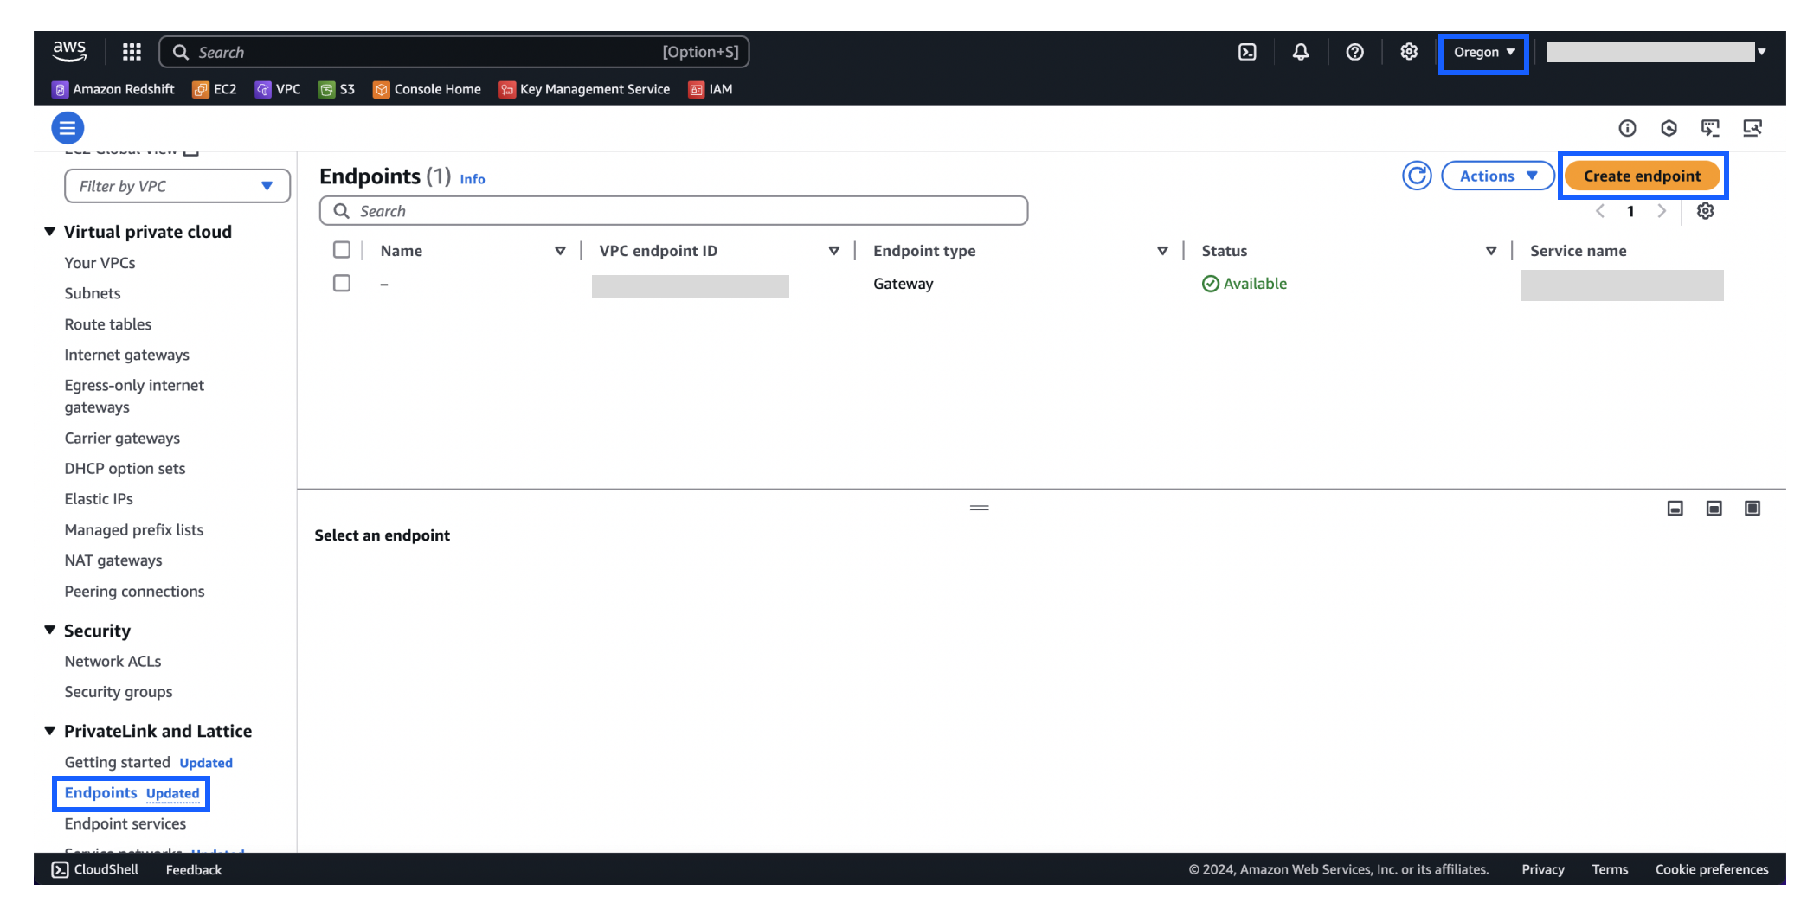Collapse the VPC navigation sidebar
Viewport: 1820px width, 916px height.
(x=68, y=127)
